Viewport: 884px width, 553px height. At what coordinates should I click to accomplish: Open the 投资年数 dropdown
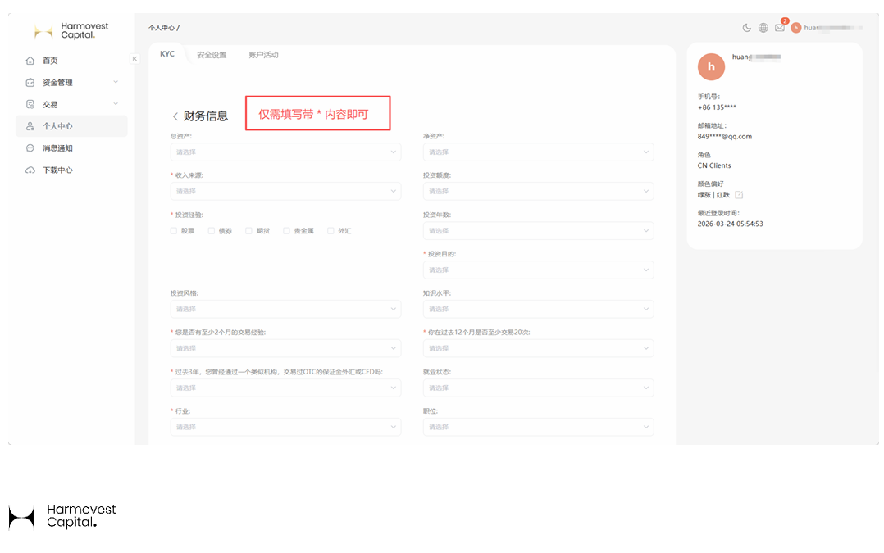click(x=539, y=231)
